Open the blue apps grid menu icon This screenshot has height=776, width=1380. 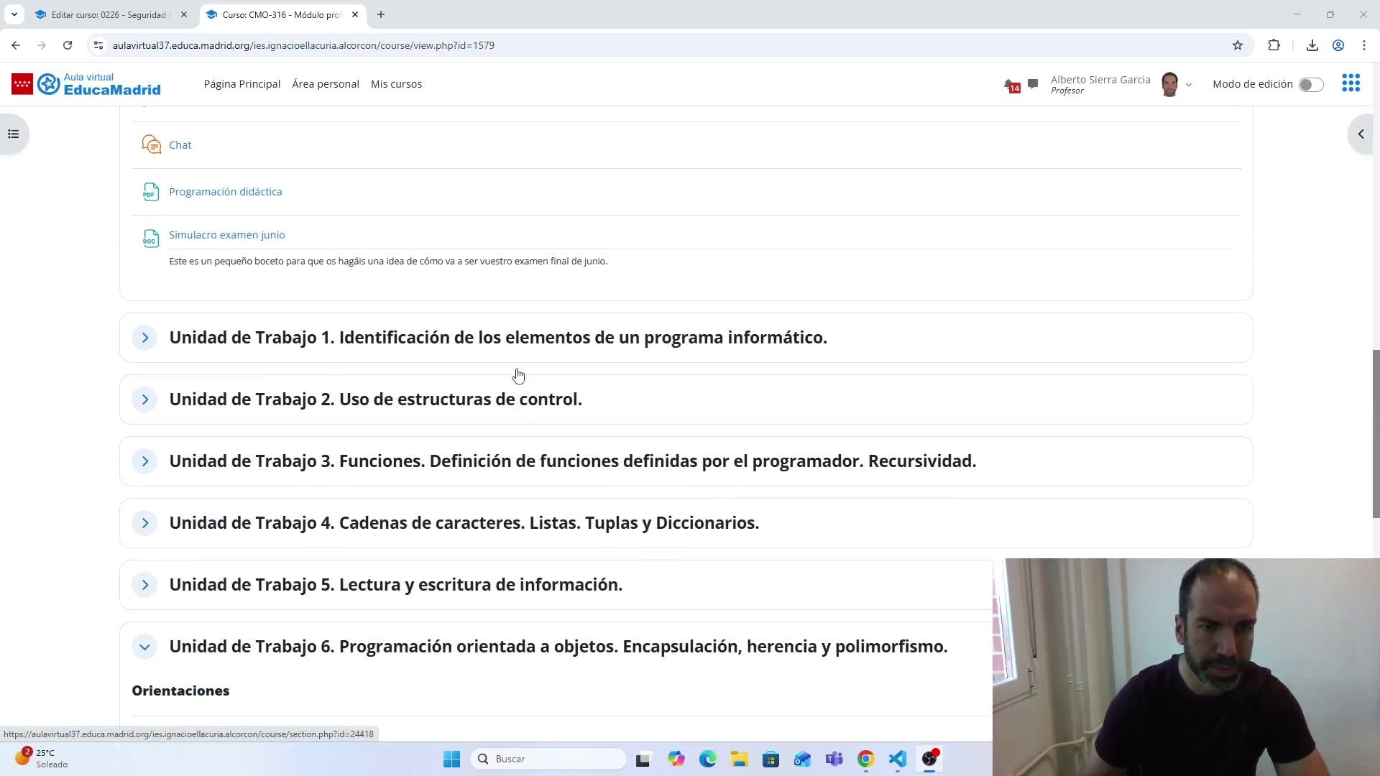[x=1351, y=83]
